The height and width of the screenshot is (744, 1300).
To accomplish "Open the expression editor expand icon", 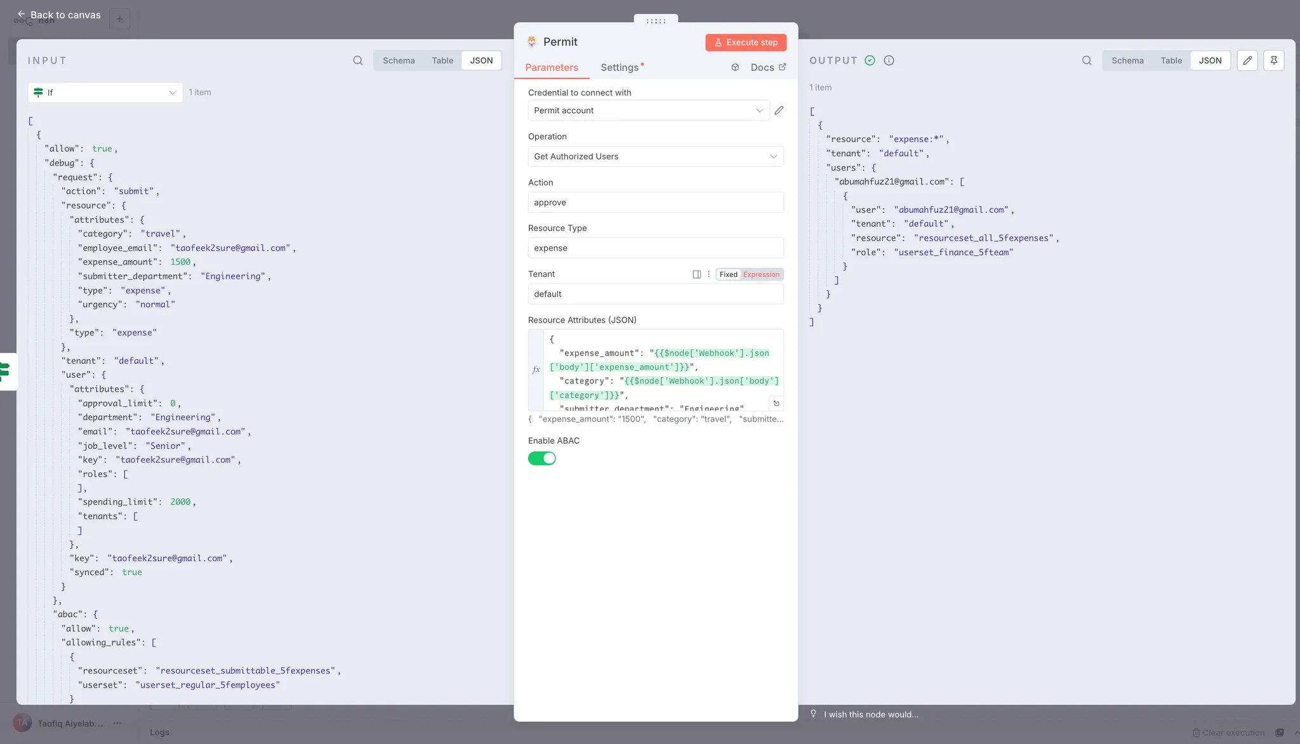I will pos(776,403).
